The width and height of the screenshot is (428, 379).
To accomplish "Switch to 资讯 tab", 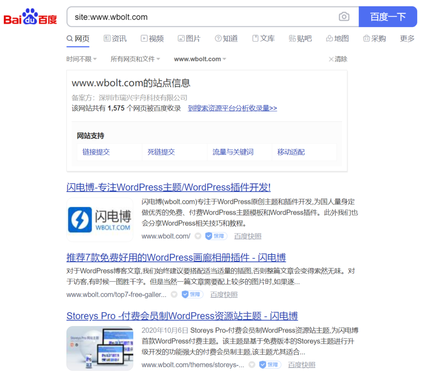I will tap(115, 38).
